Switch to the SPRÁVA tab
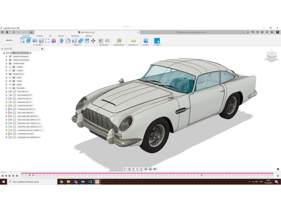 (x=89, y=36)
